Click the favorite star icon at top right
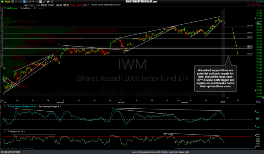This screenshot has width=264, height=154. point(257,2)
